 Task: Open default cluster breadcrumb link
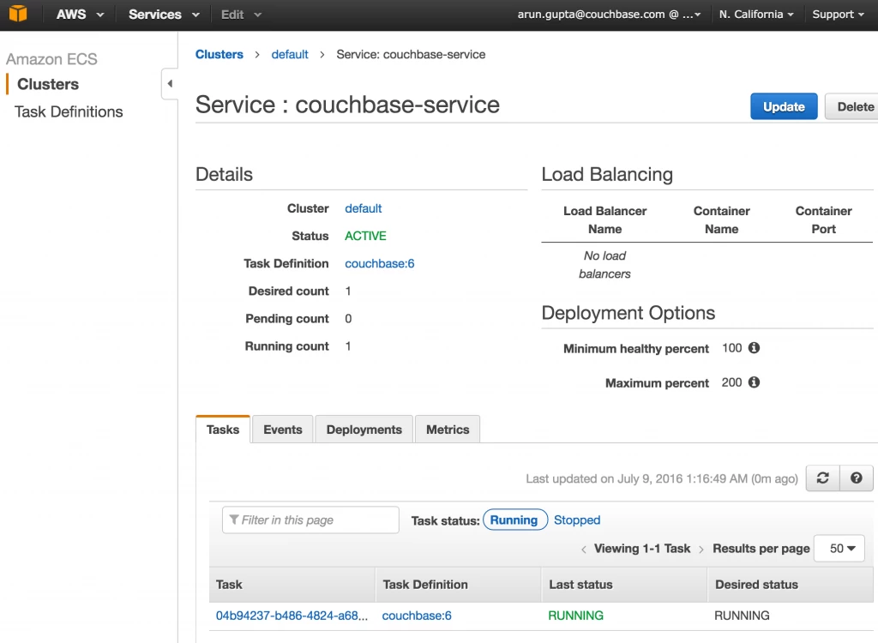click(x=290, y=54)
